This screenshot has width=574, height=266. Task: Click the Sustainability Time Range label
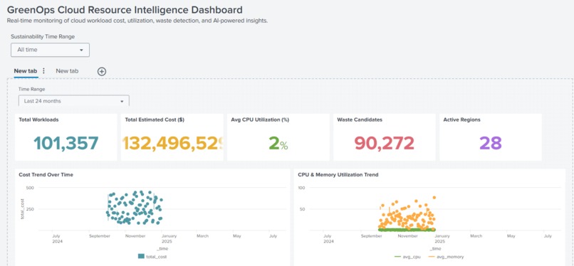43,36
